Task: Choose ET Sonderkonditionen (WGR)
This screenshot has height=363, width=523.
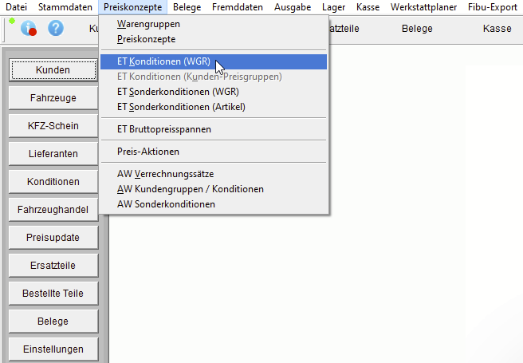Action: tap(214, 92)
